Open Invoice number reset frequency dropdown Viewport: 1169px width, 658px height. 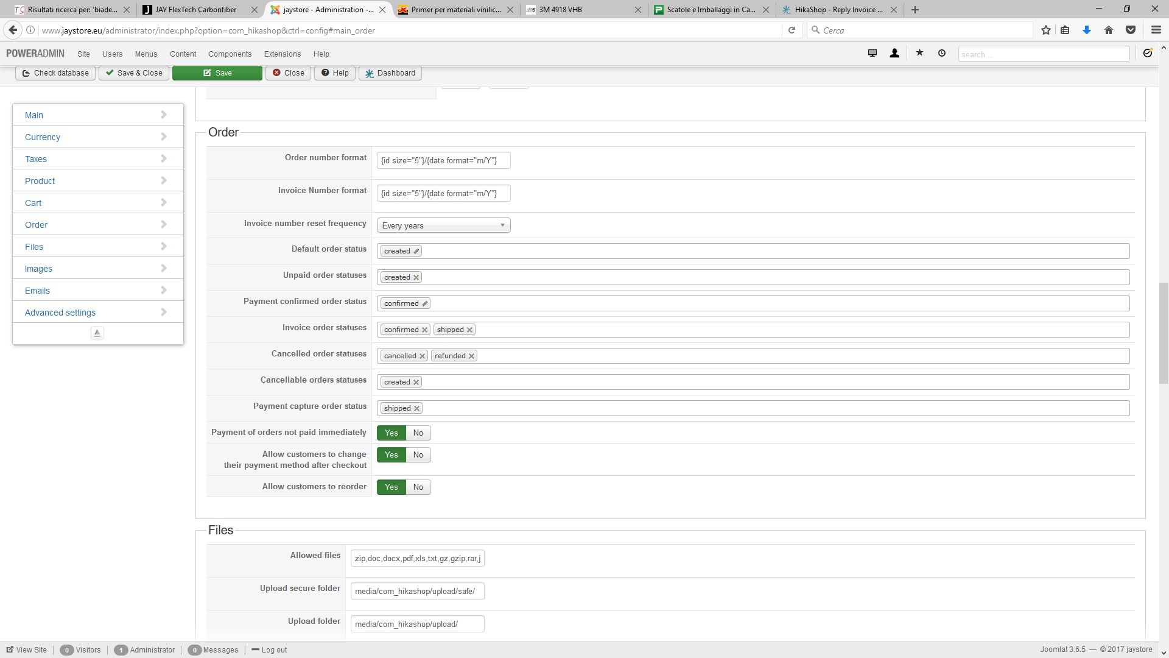pyautogui.click(x=443, y=225)
